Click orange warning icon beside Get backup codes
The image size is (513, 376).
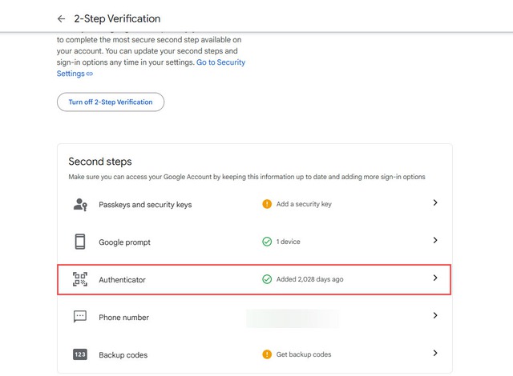coord(267,354)
